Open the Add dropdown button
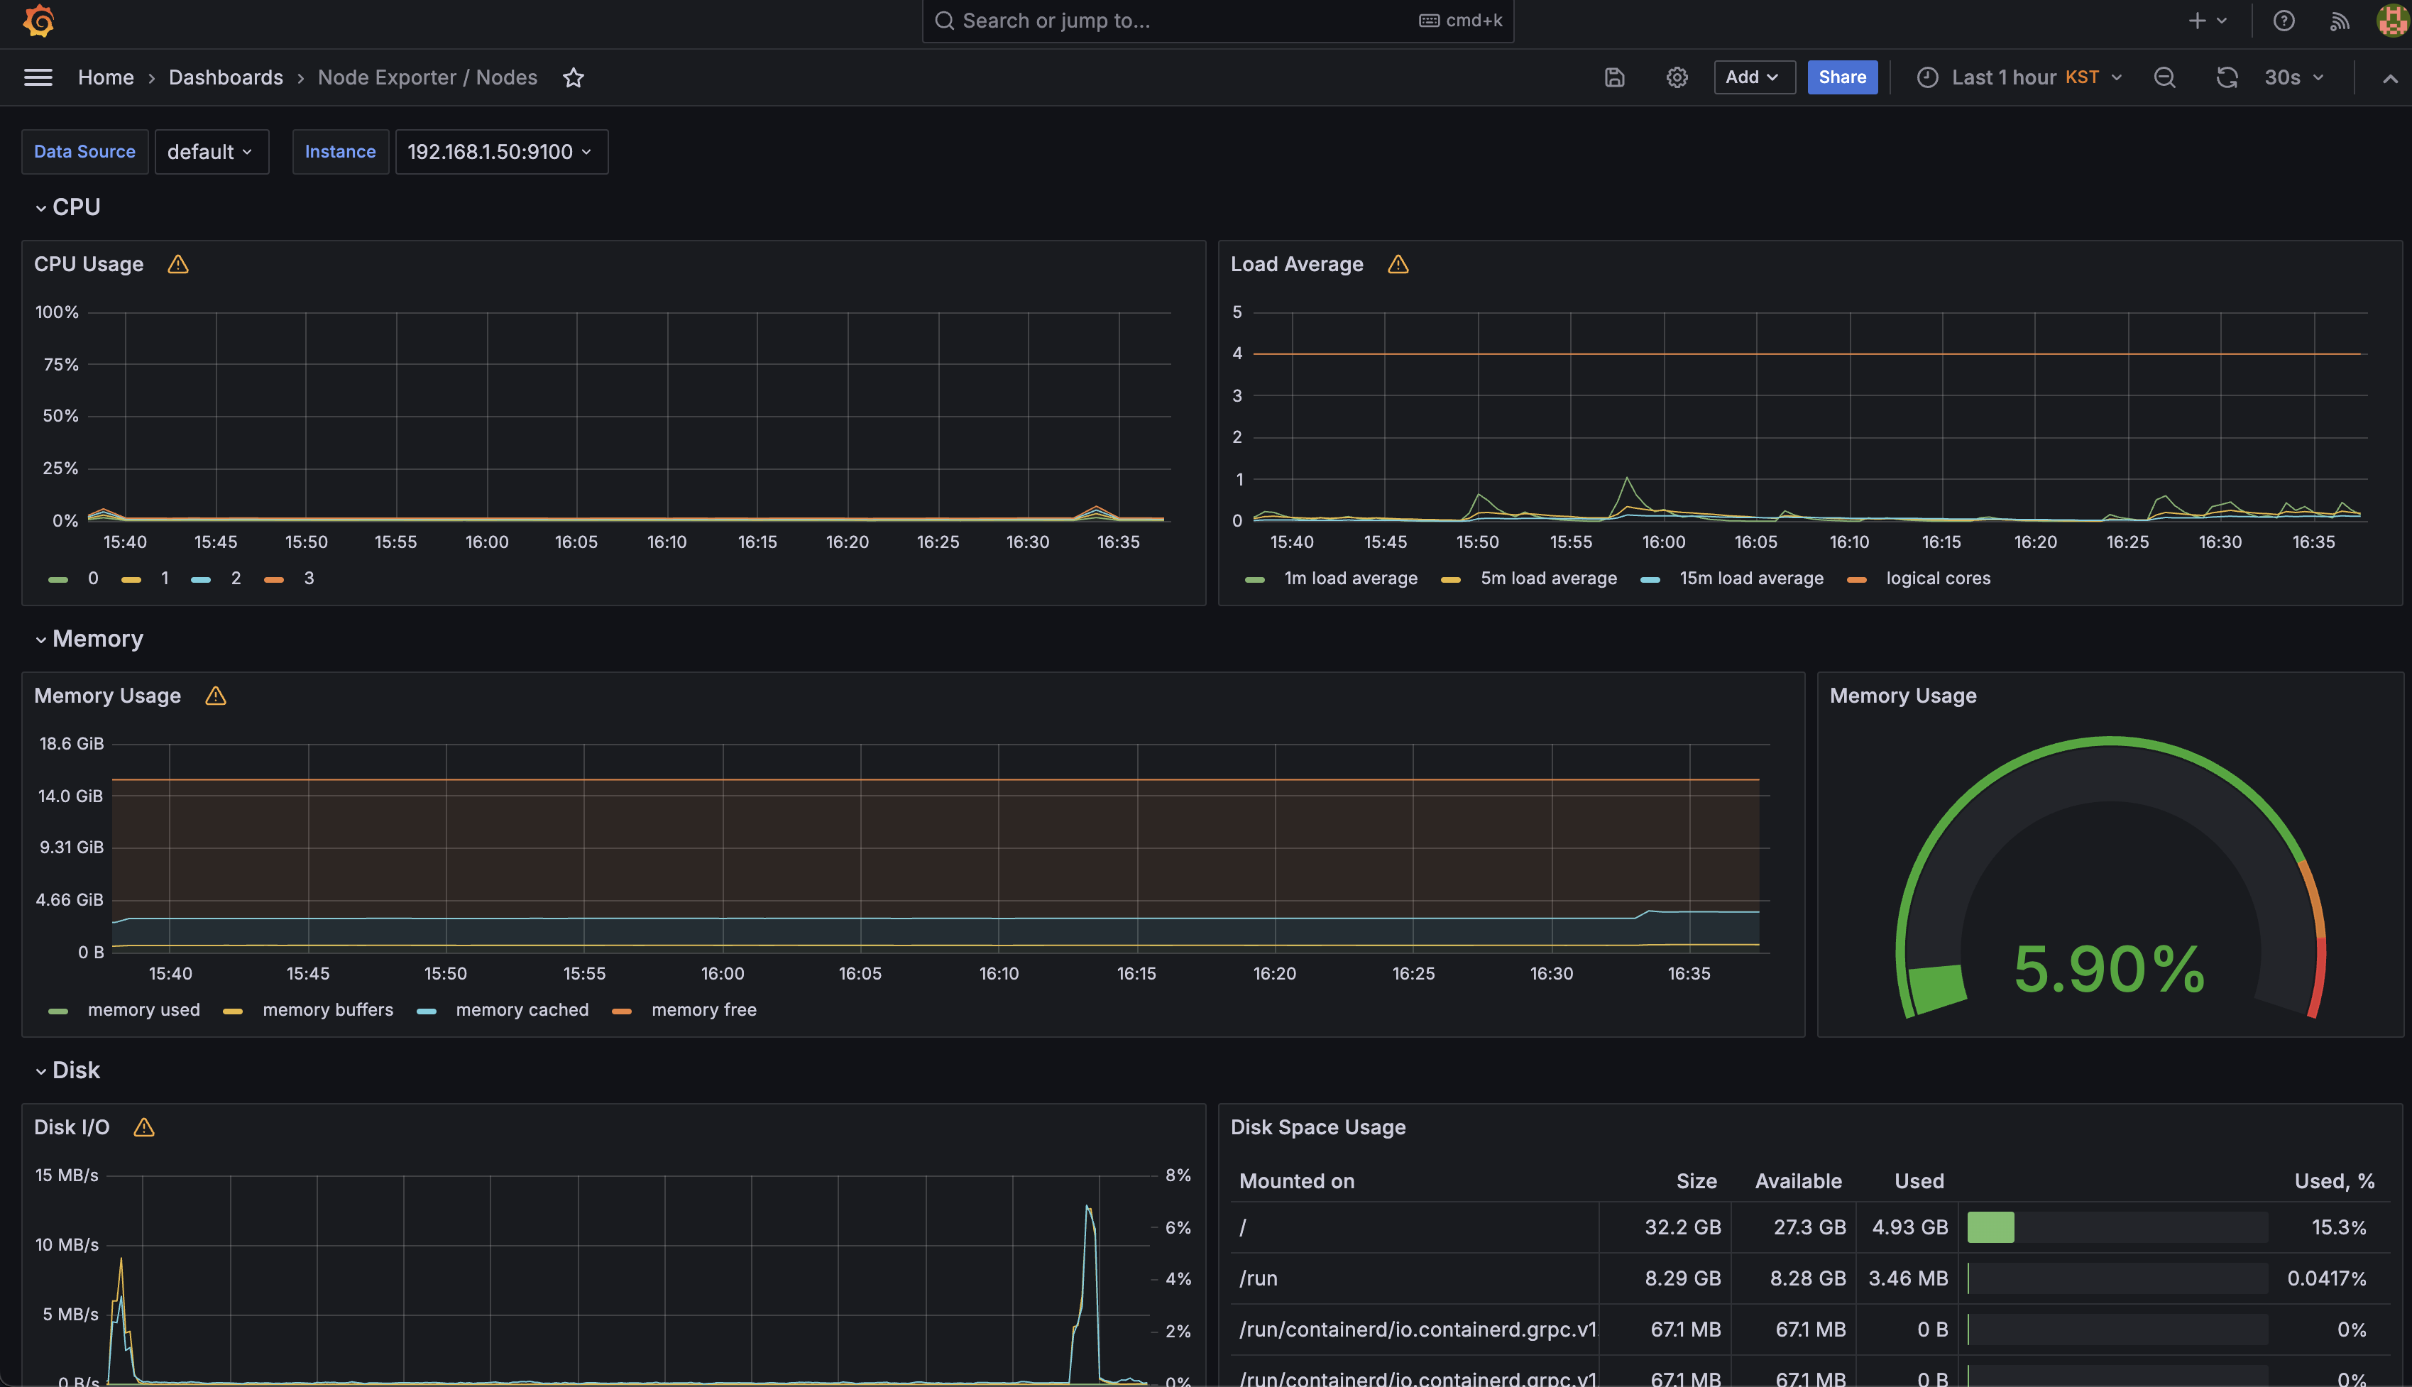This screenshot has height=1387, width=2412. 1753,77
